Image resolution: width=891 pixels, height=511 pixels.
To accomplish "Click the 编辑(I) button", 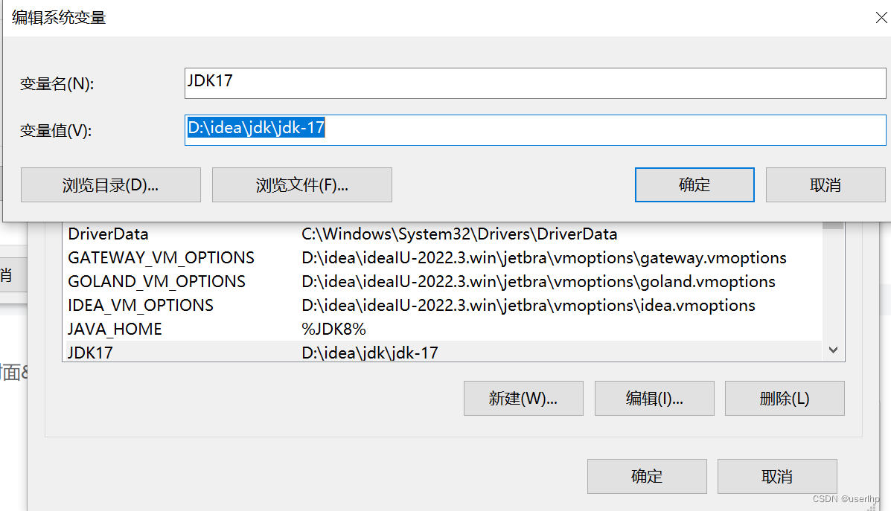I will coord(654,398).
